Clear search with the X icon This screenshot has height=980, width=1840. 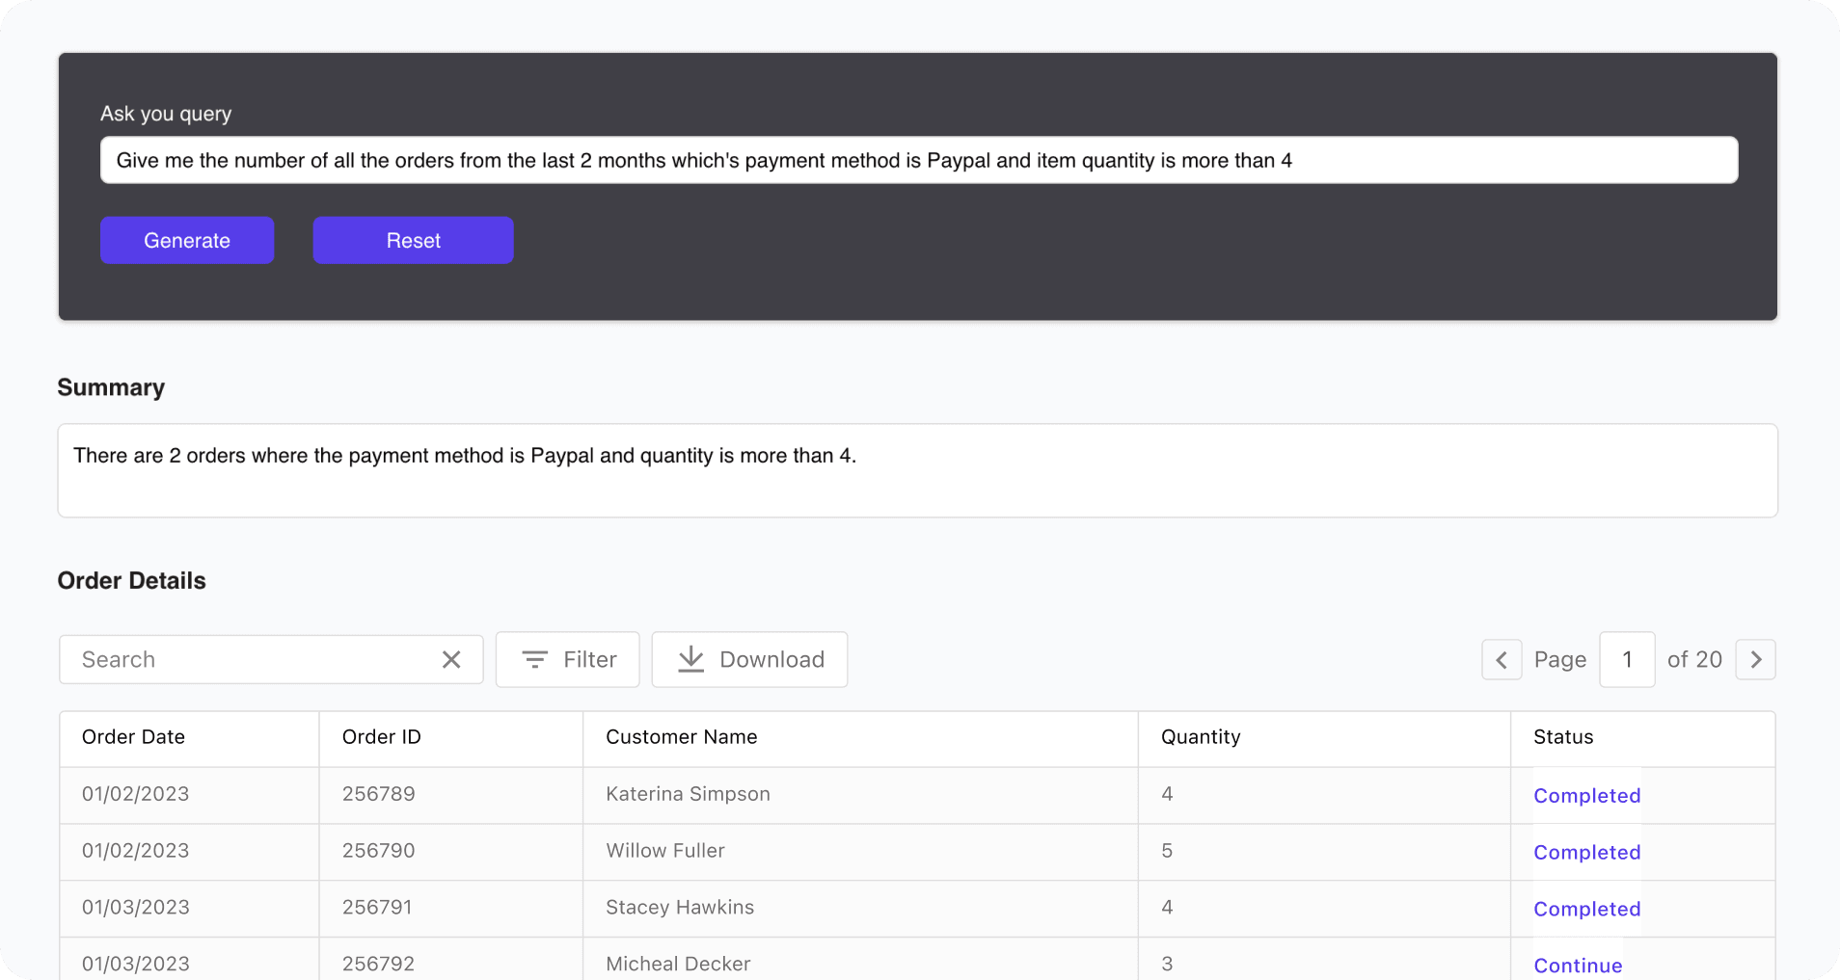tap(451, 659)
